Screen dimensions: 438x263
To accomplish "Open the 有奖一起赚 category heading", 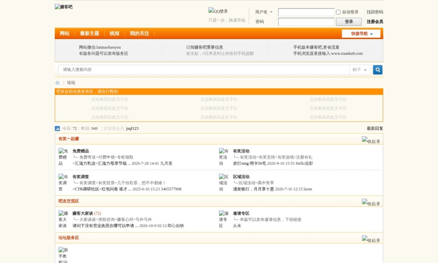I will coord(69,139).
